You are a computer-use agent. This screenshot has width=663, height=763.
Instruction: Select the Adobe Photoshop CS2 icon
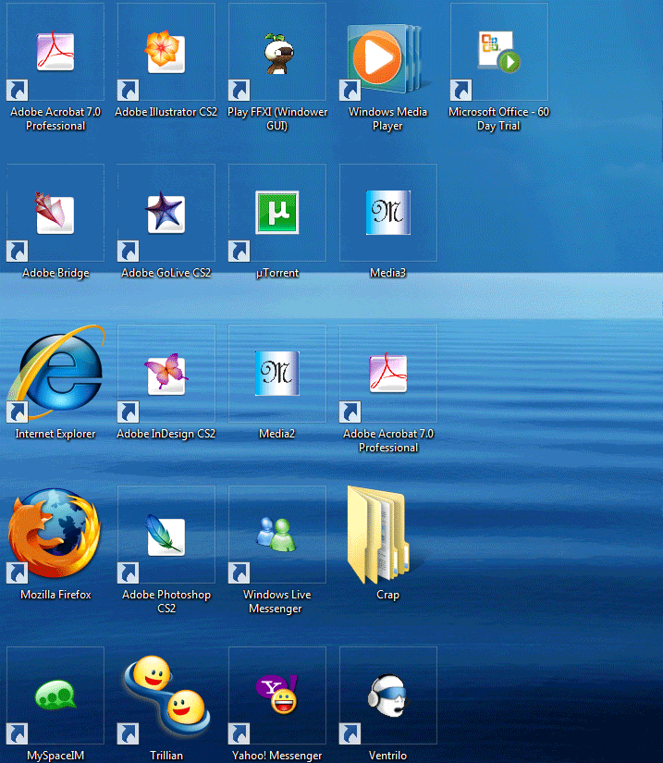coord(166,535)
